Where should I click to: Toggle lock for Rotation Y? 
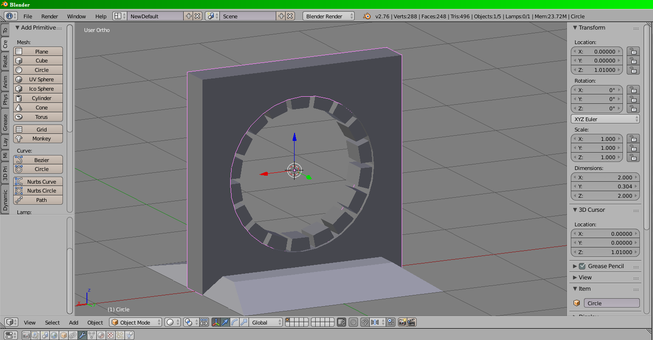633,99
